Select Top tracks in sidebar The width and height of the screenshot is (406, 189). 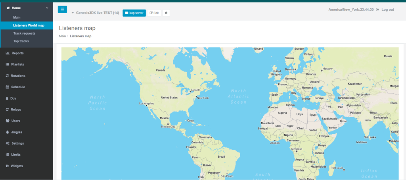(x=21, y=41)
